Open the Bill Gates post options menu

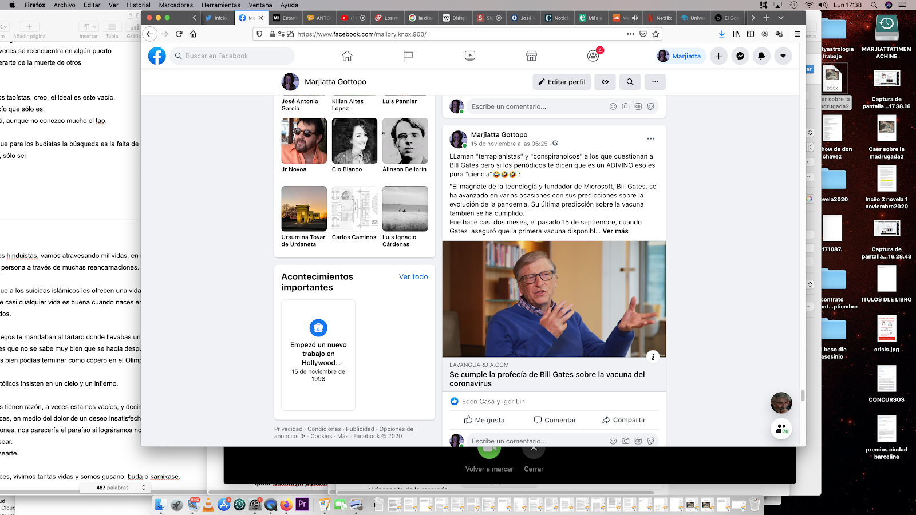click(x=650, y=138)
